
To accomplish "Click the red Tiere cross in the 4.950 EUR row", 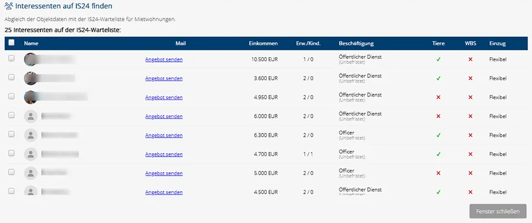I will 438,97.
